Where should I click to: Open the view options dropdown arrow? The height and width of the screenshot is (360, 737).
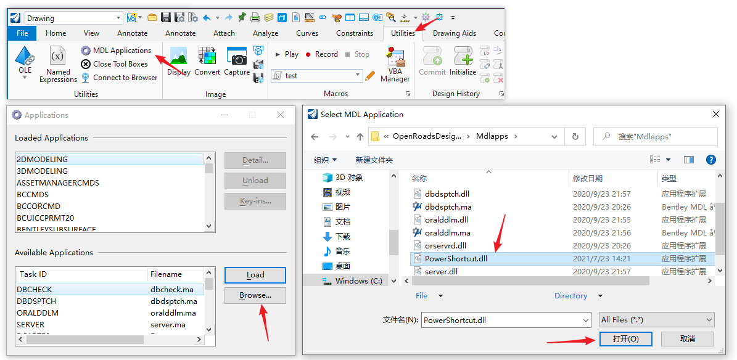(x=668, y=160)
